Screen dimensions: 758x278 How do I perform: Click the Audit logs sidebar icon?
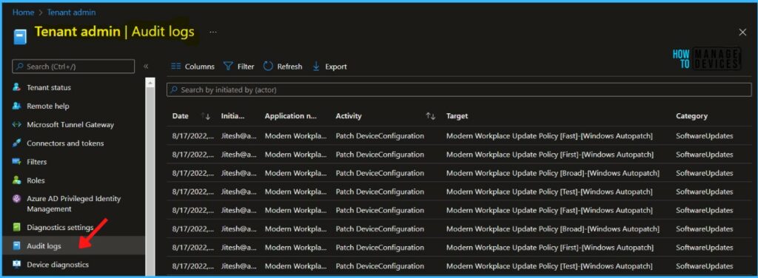[x=17, y=246]
